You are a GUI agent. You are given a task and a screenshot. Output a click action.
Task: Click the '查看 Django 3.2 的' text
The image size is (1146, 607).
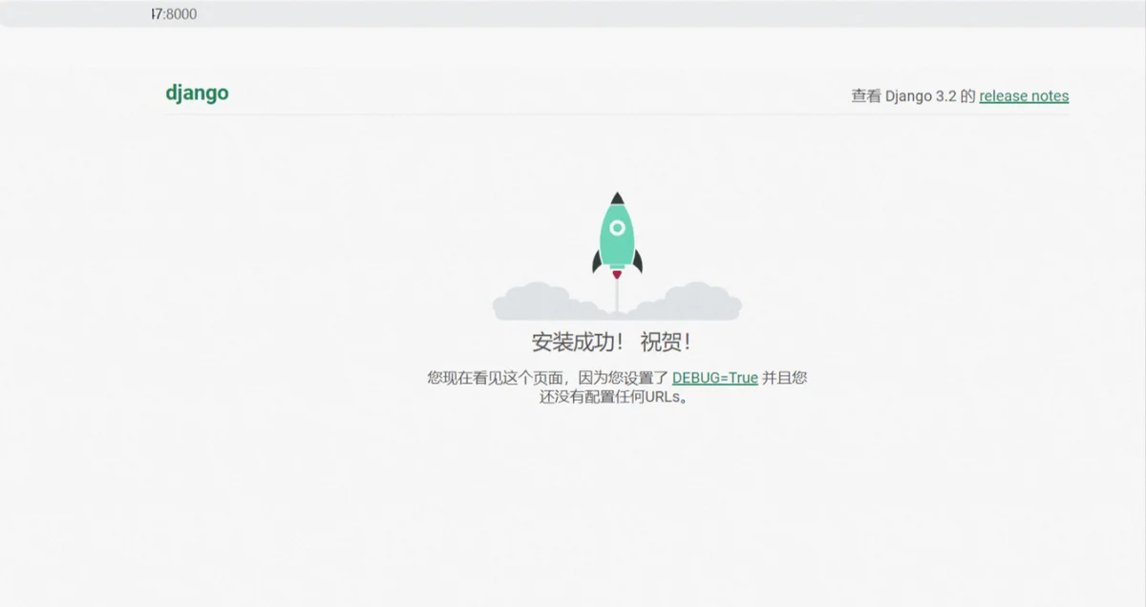click(x=913, y=96)
